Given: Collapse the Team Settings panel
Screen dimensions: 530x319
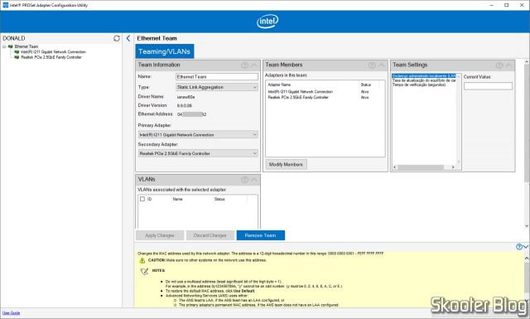Looking at the screenshot, I should point(508,65).
